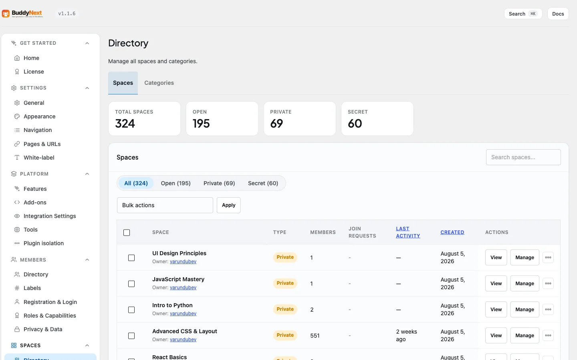View the UI Design Principles space
The width and height of the screenshot is (577, 360).
pyautogui.click(x=496, y=258)
